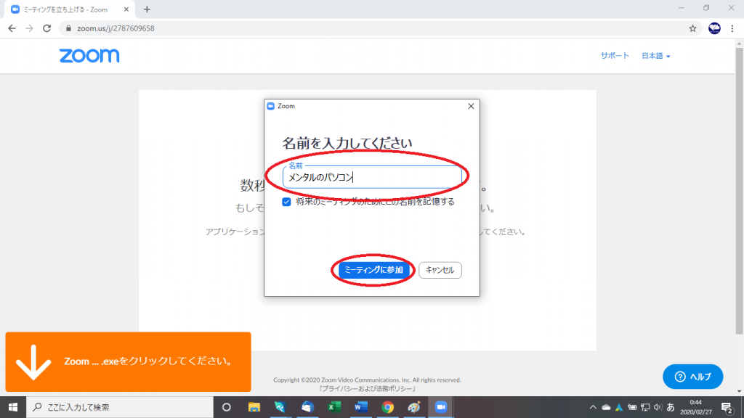
Task: Open File Explorer from taskbar
Action: 254,407
